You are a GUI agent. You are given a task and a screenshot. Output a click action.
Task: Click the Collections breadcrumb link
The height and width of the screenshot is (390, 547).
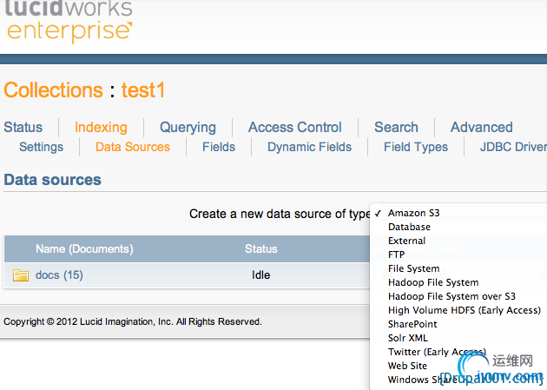coord(53,90)
